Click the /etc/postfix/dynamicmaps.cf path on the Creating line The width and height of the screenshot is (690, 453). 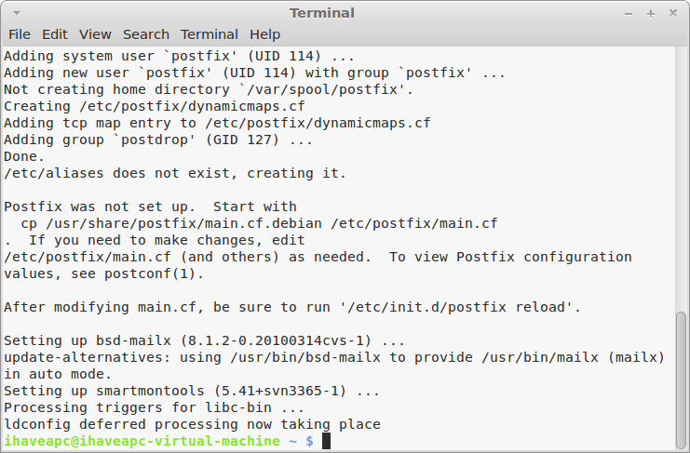coord(193,106)
